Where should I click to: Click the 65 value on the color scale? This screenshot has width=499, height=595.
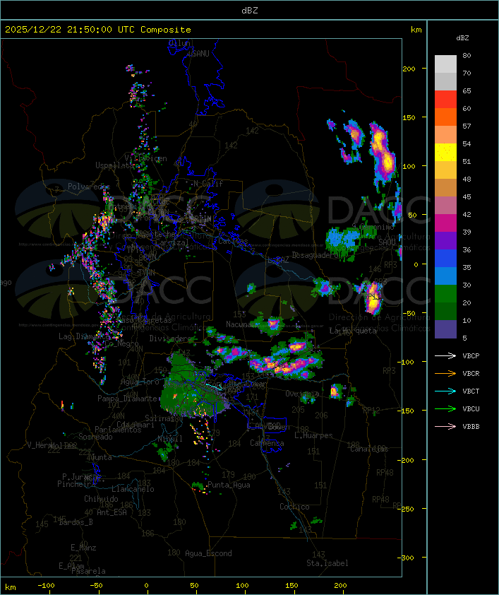[x=467, y=90]
